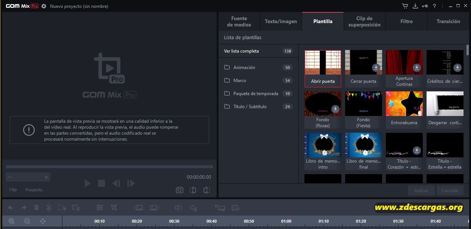Select the Enhorabuena template thumbnail
Viewport: 471px width, 229px height.
[404, 104]
